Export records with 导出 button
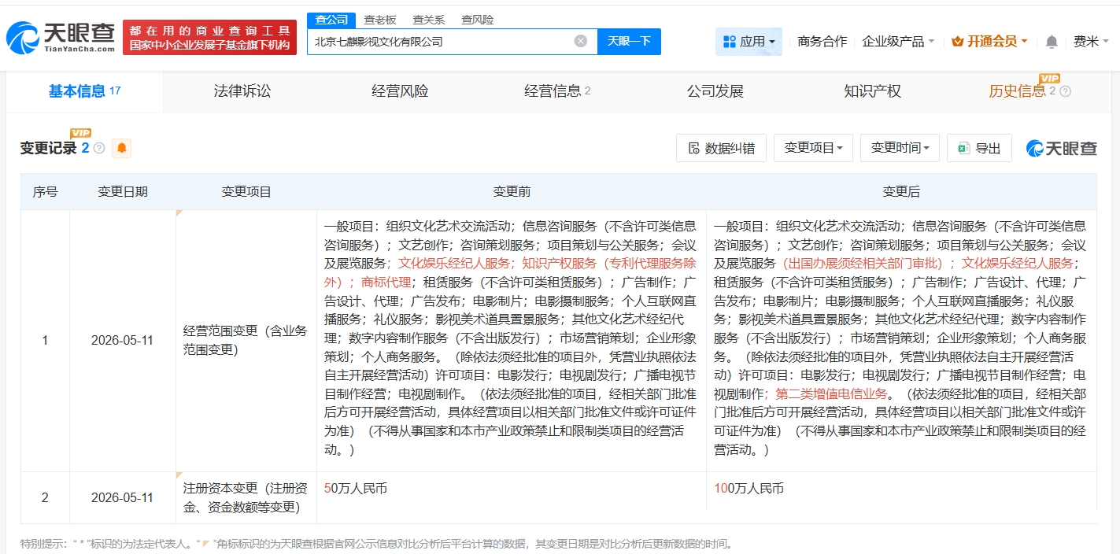1120x554 pixels. click(979, 148)
